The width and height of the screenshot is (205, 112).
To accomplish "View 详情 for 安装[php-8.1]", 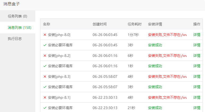I will tap(197, 97).
